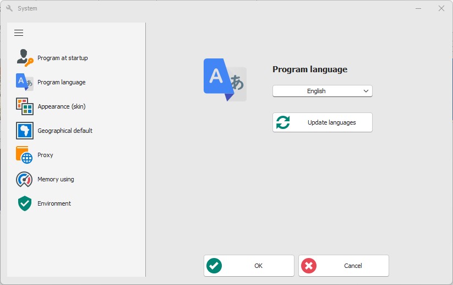Click the Update languages button

(x=323, y=122)
